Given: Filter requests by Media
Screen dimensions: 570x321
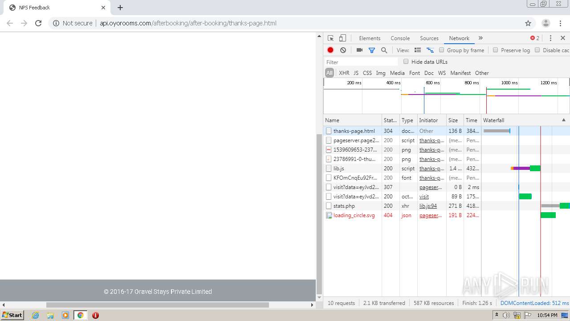Looking at the screenshot, I should pyautogui.click(x=397, y=73).
